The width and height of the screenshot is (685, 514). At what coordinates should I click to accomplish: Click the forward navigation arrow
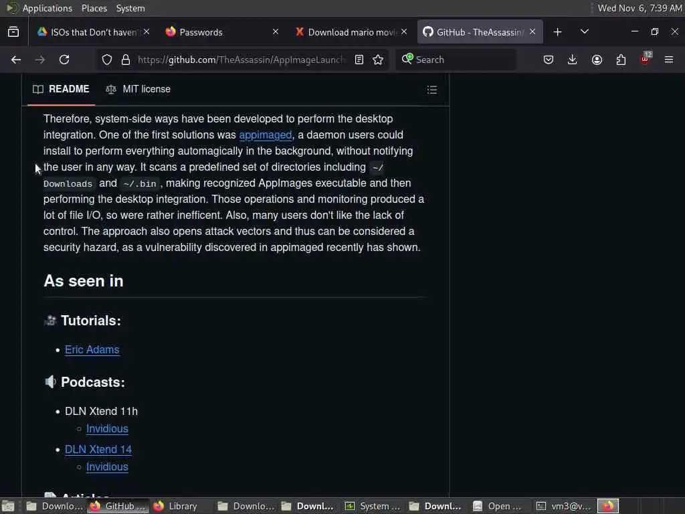[x=39, y=60]
